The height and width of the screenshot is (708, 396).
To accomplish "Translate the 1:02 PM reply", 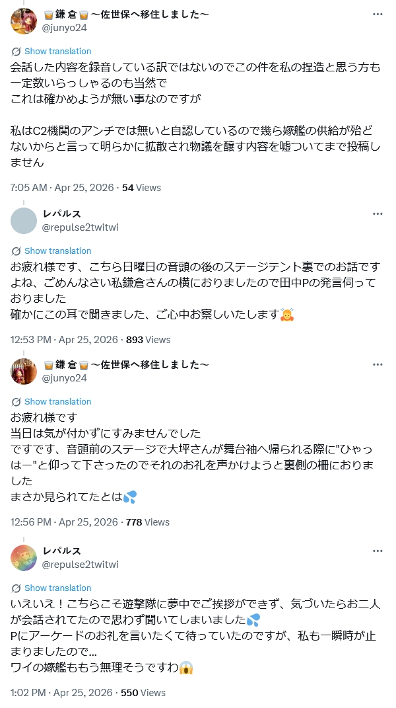I will tap(57, 588).
